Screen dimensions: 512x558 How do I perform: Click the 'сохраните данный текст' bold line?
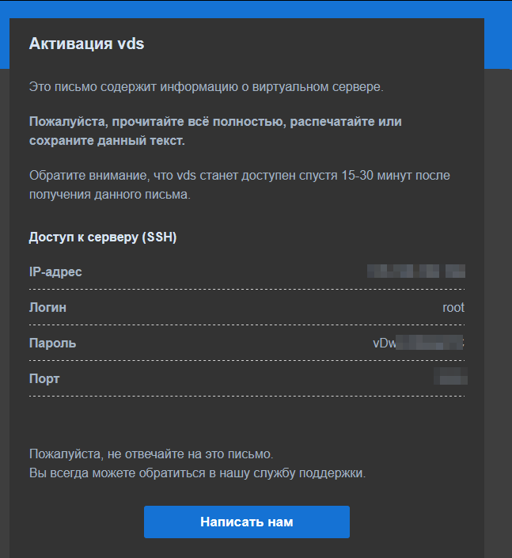tap(107, 141)
